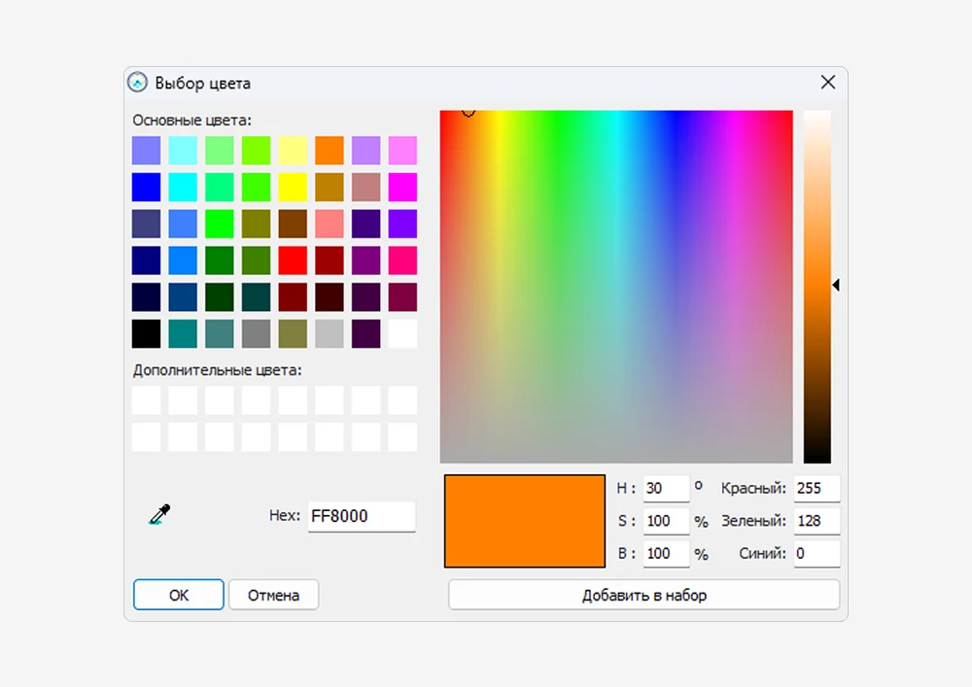The image size is (972, 687).
Task: Select the first empty custom color slot
Action: (146, 400)
